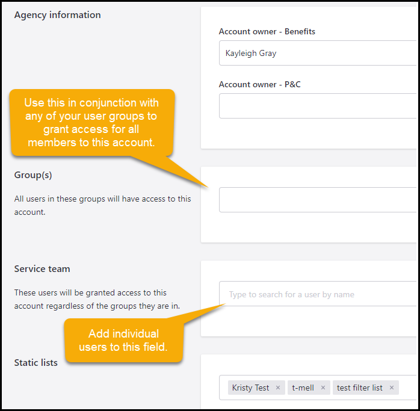This screenshot has width=420, height=411.
Task: Focus the Service team user search box
Action: [318, 294]
